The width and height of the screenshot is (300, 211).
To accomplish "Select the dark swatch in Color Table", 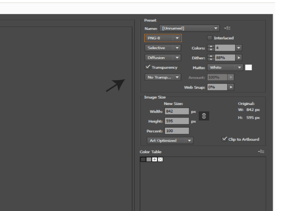I will pos(143,159).
